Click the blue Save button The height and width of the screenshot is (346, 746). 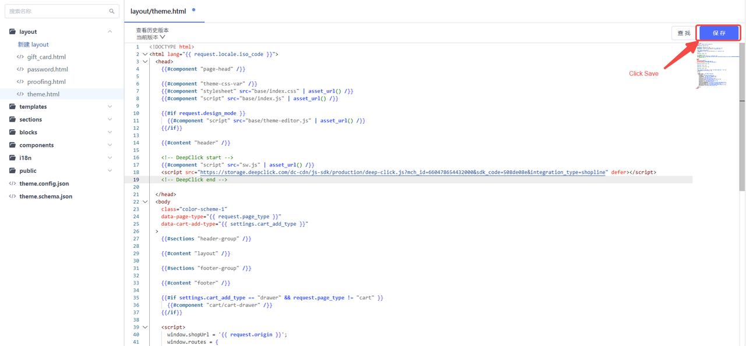pyautogui.click(x=719, y=33)
